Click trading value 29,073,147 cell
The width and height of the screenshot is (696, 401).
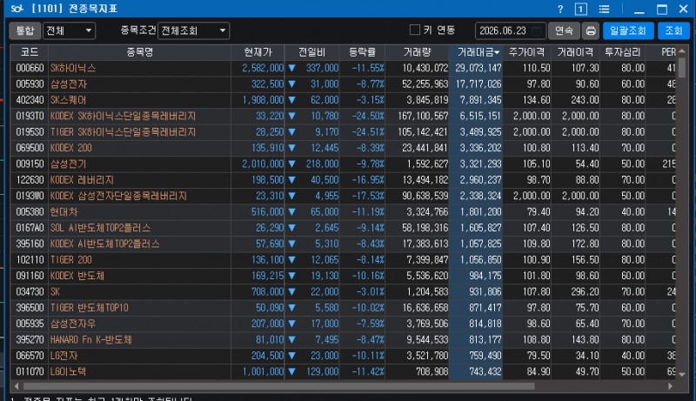coord(478,69)
